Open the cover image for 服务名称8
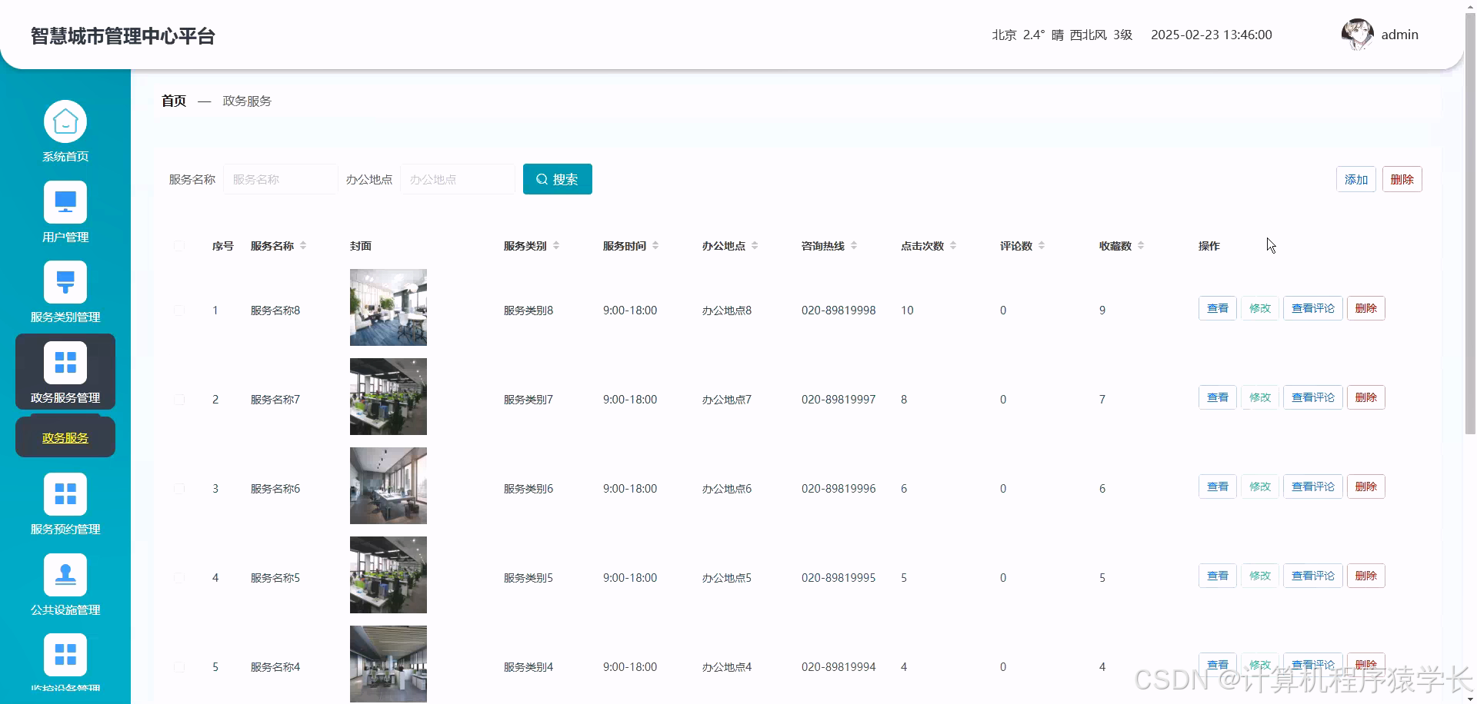The image size is (1477, 704). tap(388, 307)
